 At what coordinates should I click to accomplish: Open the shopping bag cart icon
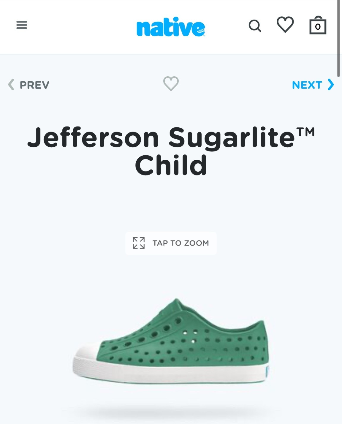[318, 26]
